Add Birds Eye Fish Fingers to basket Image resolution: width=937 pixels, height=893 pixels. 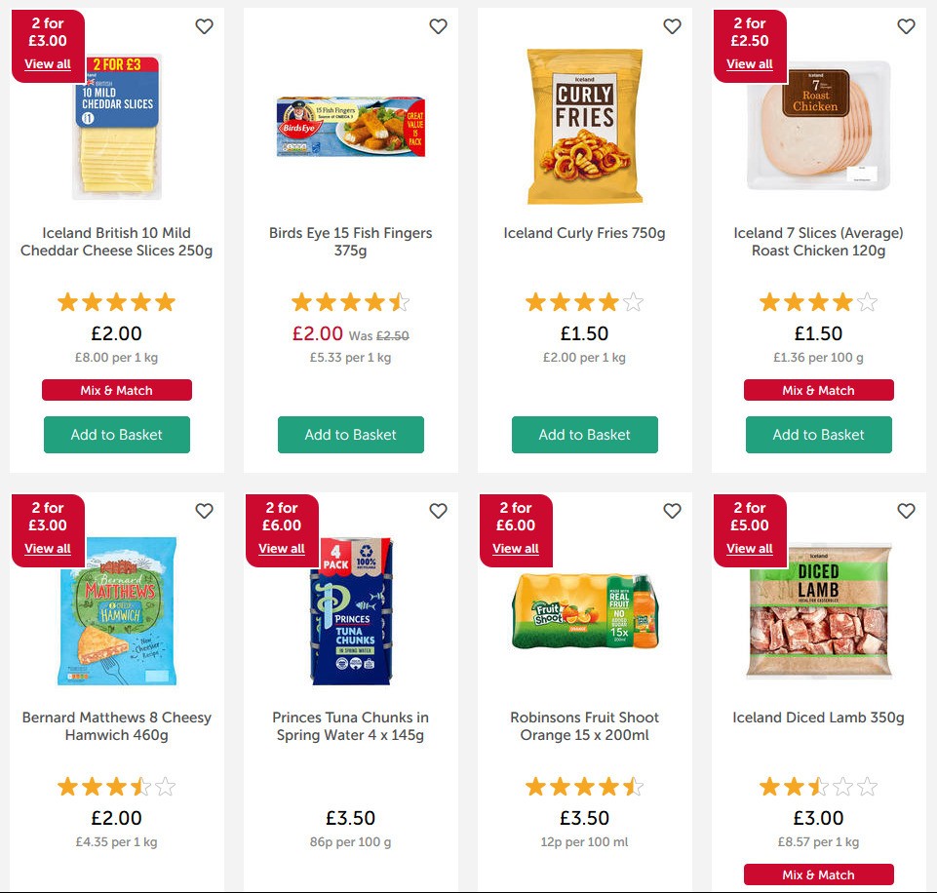[x=350, y=435]
